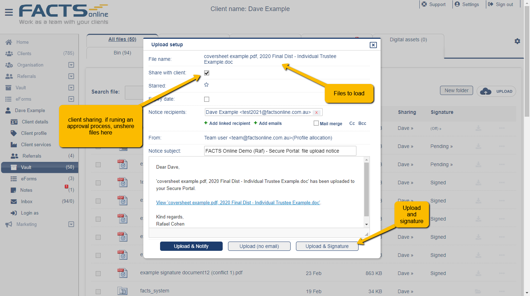This screenshot has width=530, height=296.
Task: Click the message body scrollbar down arrow
Action: coord(366,224)
